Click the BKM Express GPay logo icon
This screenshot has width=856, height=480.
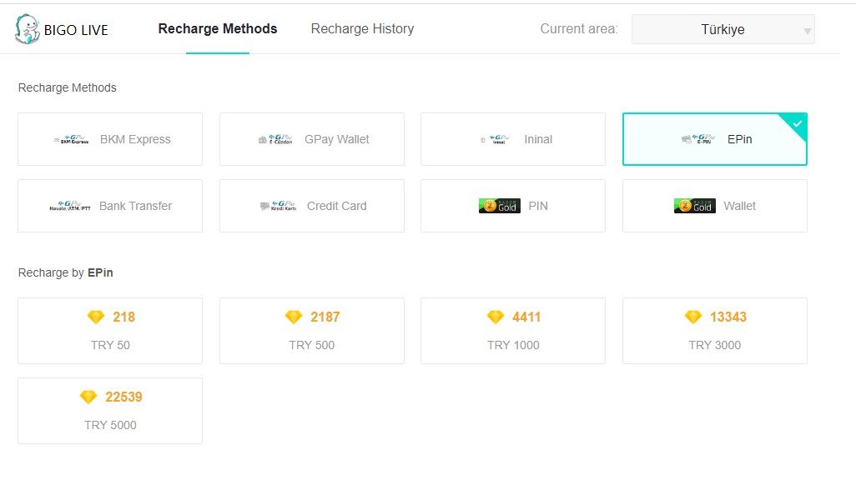(x=71, y=139)
